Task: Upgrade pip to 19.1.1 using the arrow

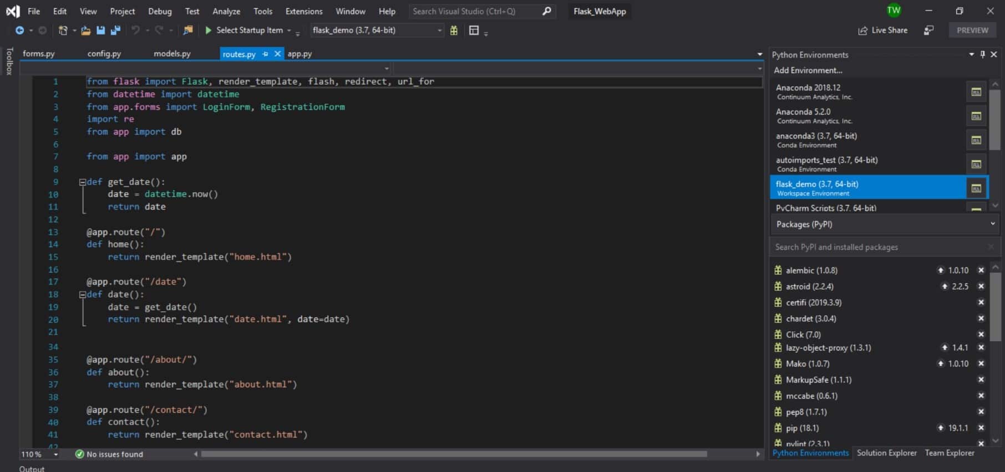Action: point(941,428)
